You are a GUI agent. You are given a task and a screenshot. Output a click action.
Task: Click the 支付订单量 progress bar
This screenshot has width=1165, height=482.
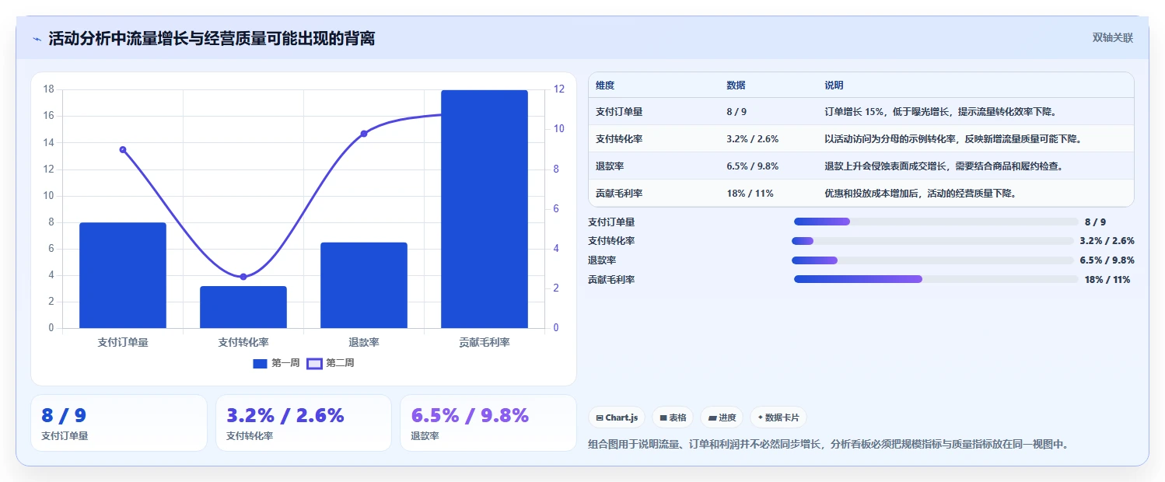[x=936, y=222]
